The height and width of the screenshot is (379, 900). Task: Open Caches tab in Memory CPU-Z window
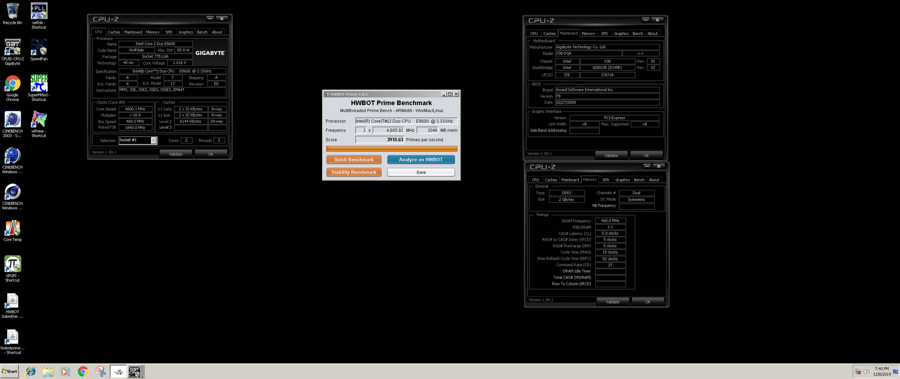tap(551, 180)
